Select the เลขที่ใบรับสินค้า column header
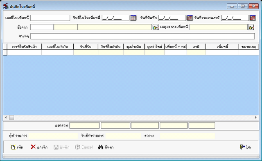 pyautogui.click(x=24, y=47)
